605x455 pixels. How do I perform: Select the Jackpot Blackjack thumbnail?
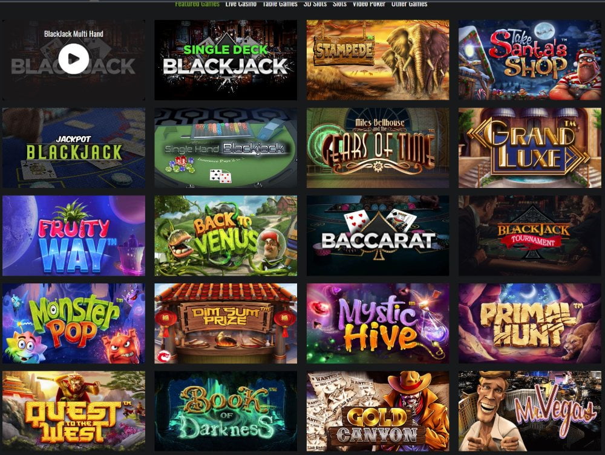pyautogui.click(x=74, y=148)
